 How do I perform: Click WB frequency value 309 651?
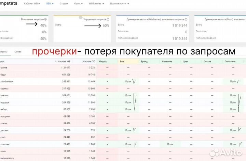point(66,95)
